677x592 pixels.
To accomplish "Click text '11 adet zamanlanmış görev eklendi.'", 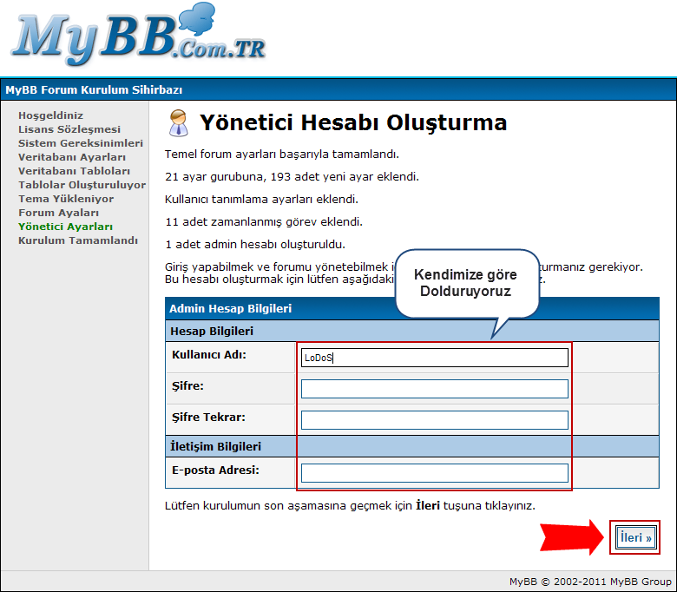I will 263,222.
